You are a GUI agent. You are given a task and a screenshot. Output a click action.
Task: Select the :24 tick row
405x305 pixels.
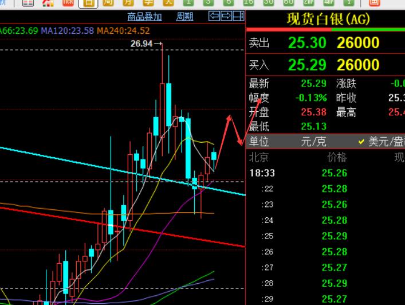pyautogui.click(x=325, y=220)
